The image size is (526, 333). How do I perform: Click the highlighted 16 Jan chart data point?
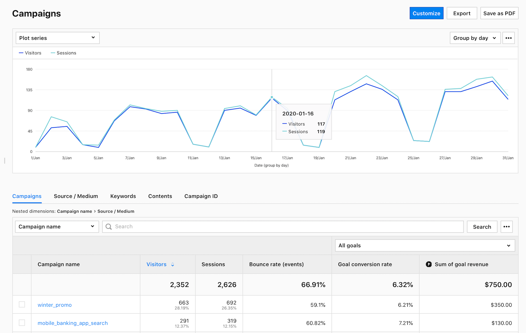272,97
